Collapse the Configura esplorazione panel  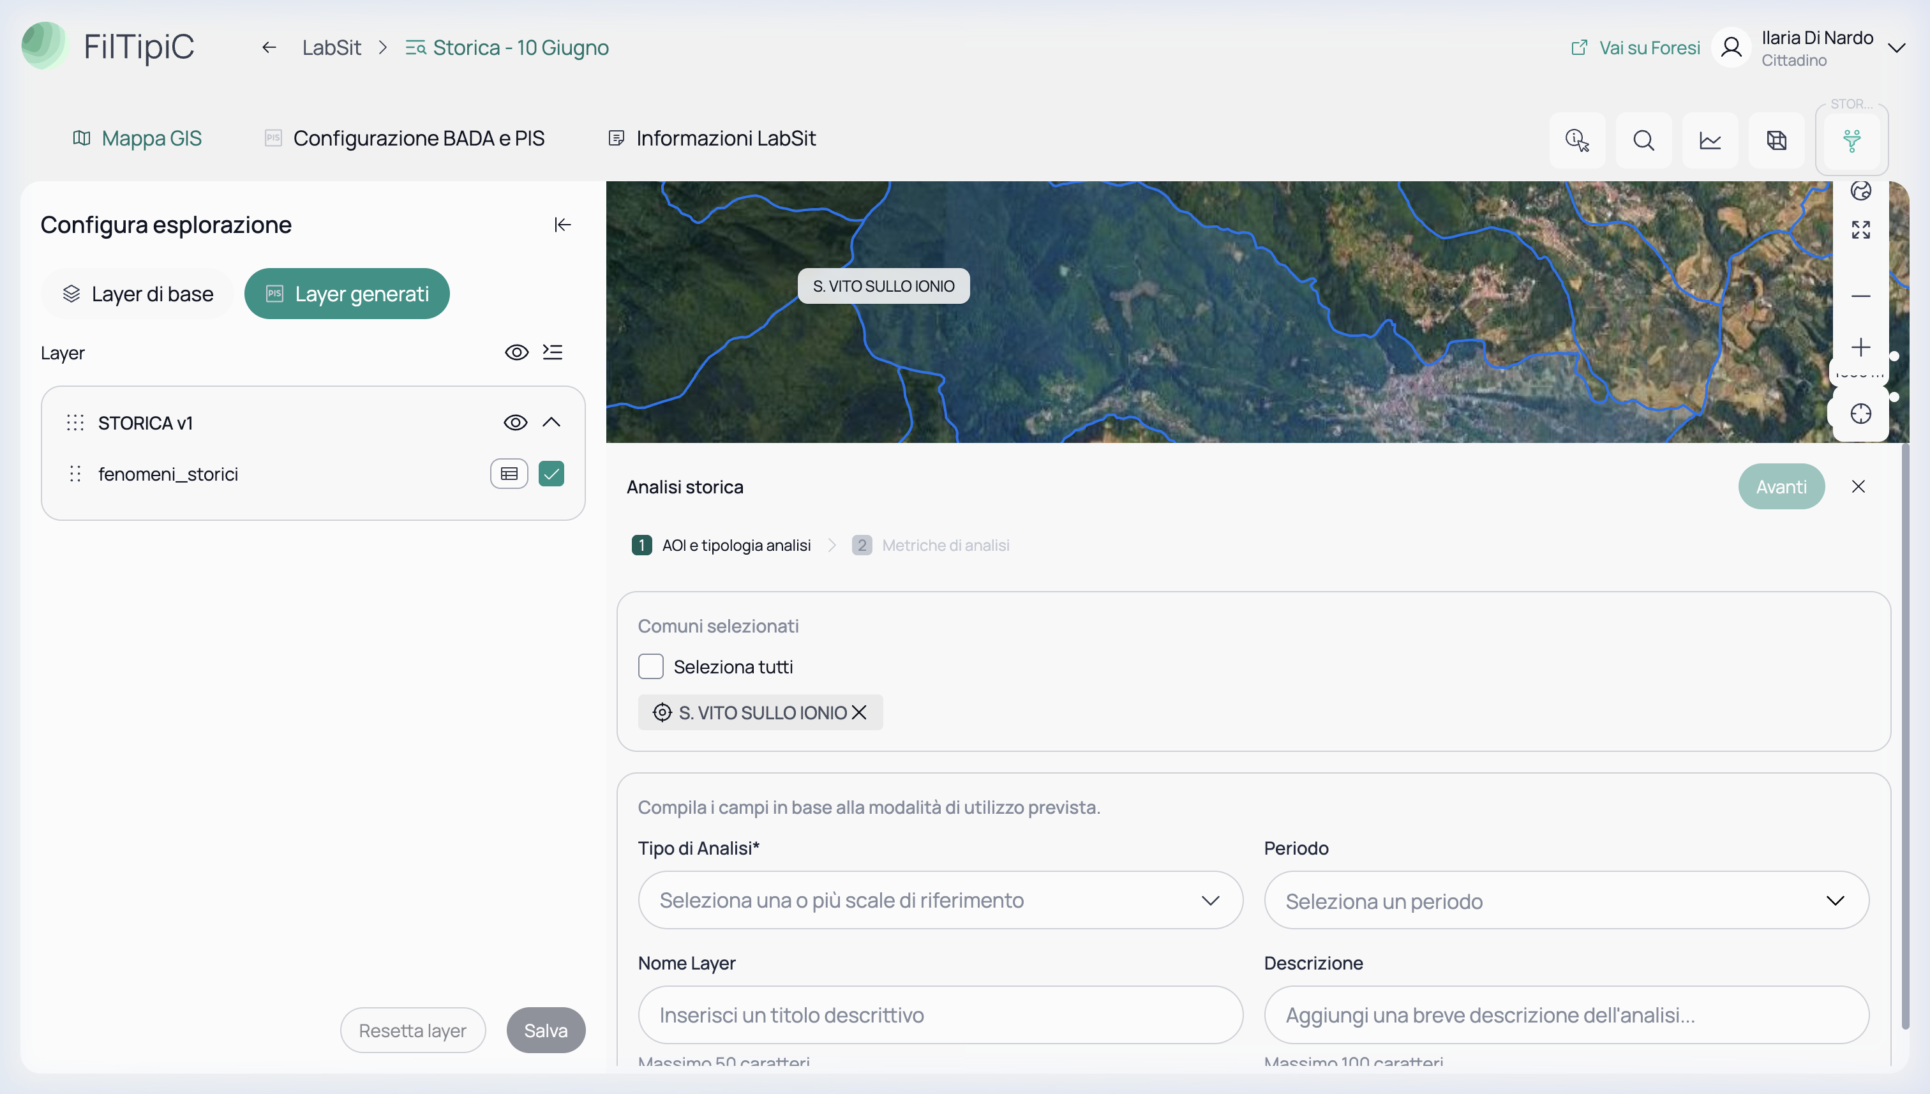coord(563,225)
